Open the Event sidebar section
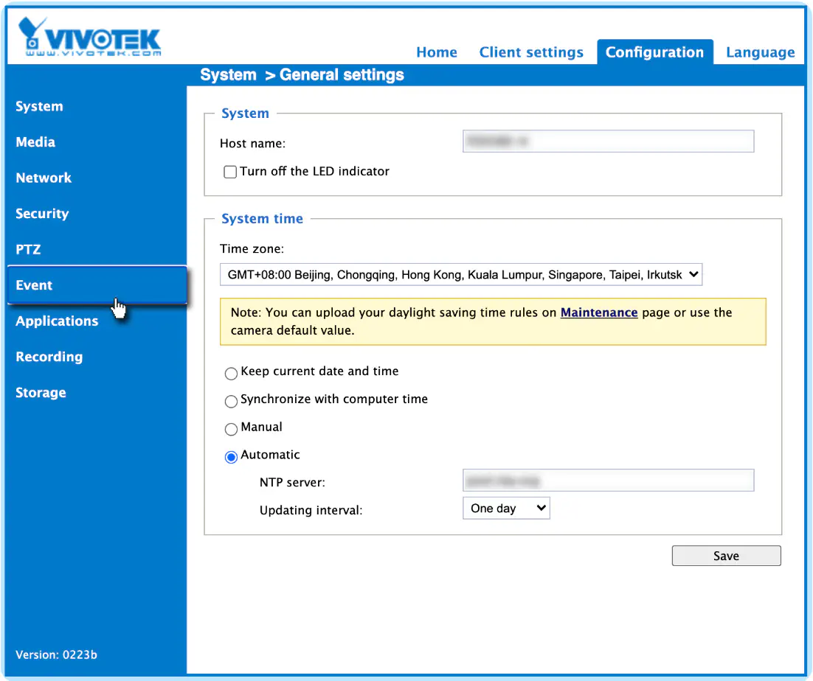The image size is (813, 681). 97,284
